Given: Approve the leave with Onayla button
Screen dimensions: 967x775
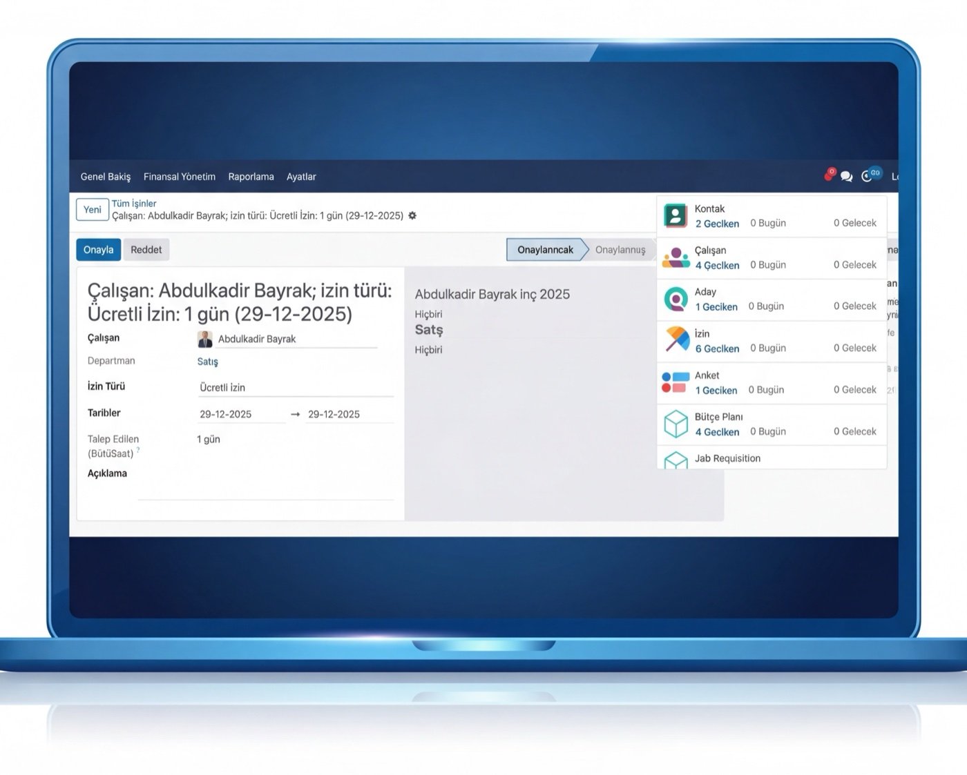Looking at the screenshot, I should [98, 250].
